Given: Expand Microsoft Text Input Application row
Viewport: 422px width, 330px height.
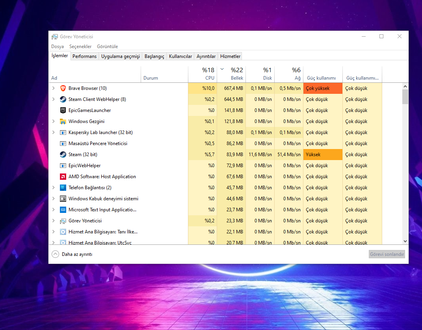Looking at the screenshot, I should tap(54, 210).
